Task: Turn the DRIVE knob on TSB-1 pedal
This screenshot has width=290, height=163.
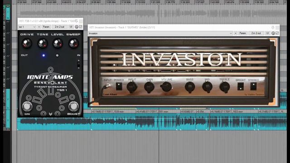Action: 27,43
